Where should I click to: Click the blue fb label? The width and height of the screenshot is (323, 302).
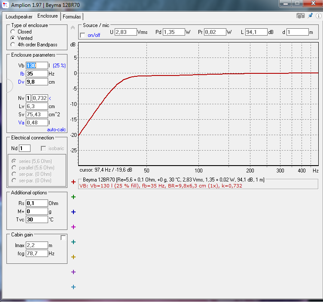tap(22, 74)
